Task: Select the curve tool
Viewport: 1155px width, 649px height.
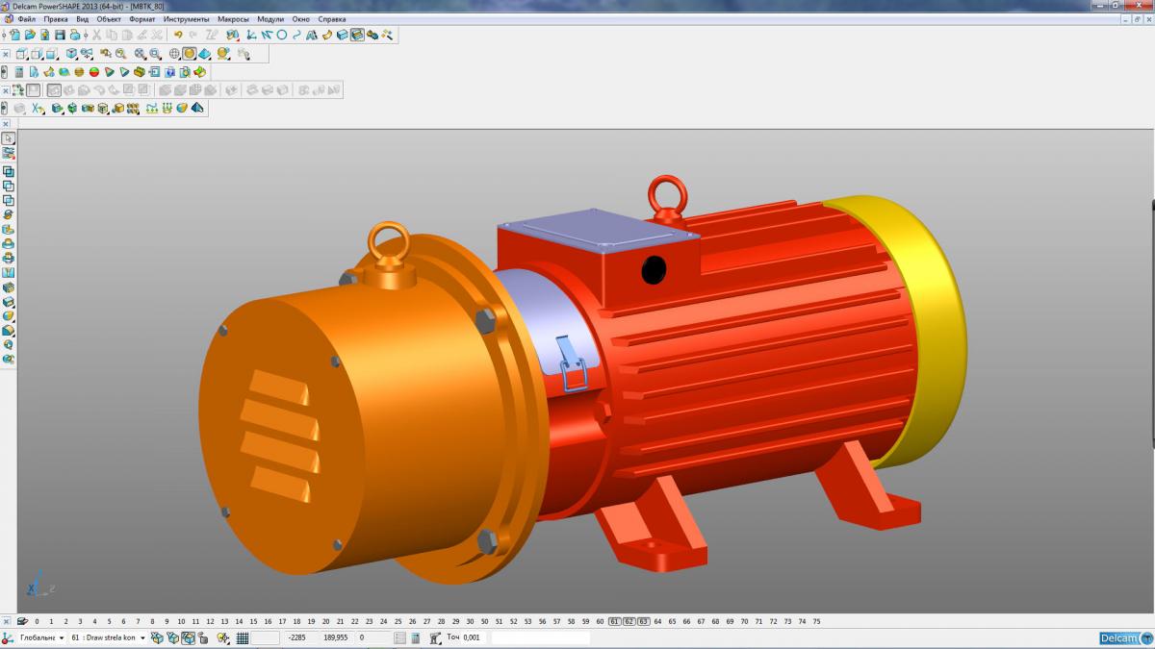Action: (x=296, y=35)
